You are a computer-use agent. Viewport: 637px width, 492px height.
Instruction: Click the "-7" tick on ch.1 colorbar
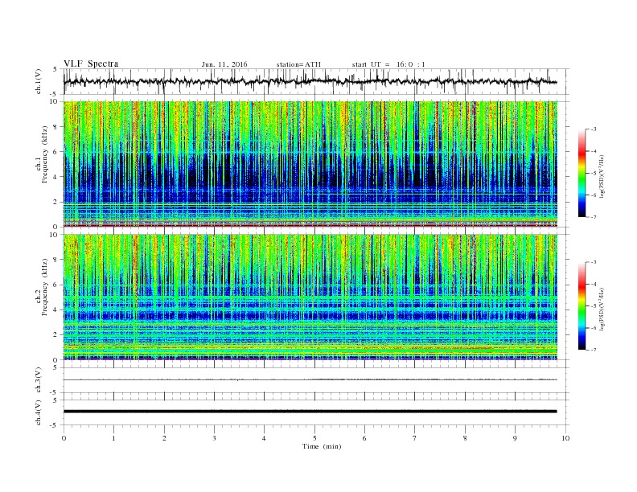click(594, 217)
